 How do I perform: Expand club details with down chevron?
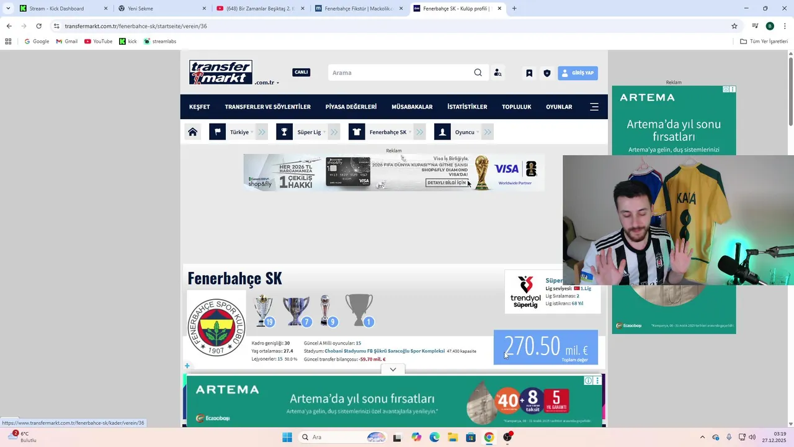[x=393, y=369]
